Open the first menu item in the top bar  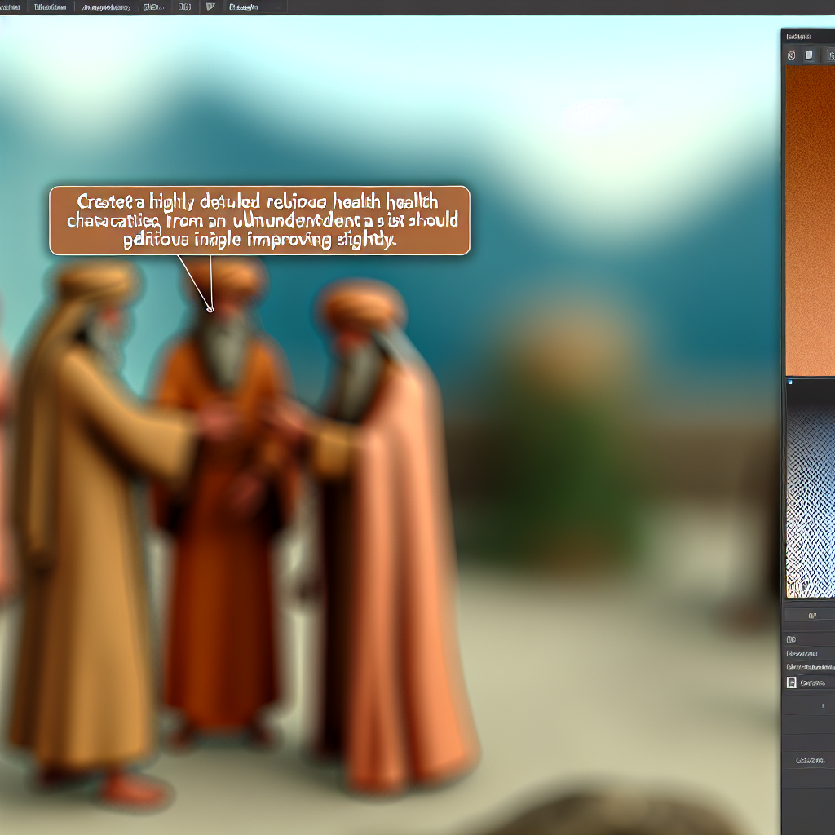[x=11, y=7]
